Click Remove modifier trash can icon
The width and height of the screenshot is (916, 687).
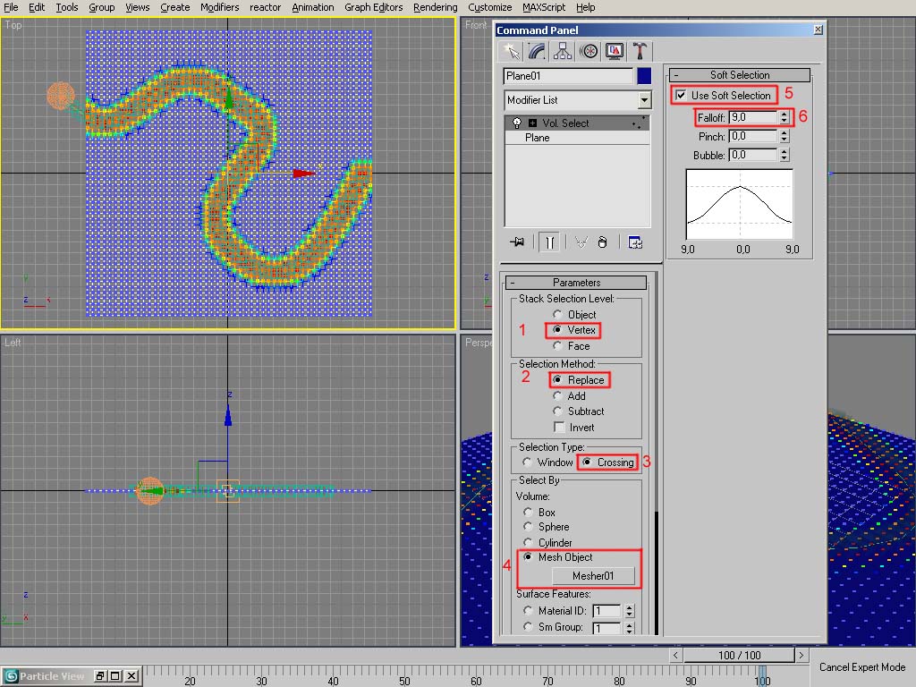coord(603,242)
